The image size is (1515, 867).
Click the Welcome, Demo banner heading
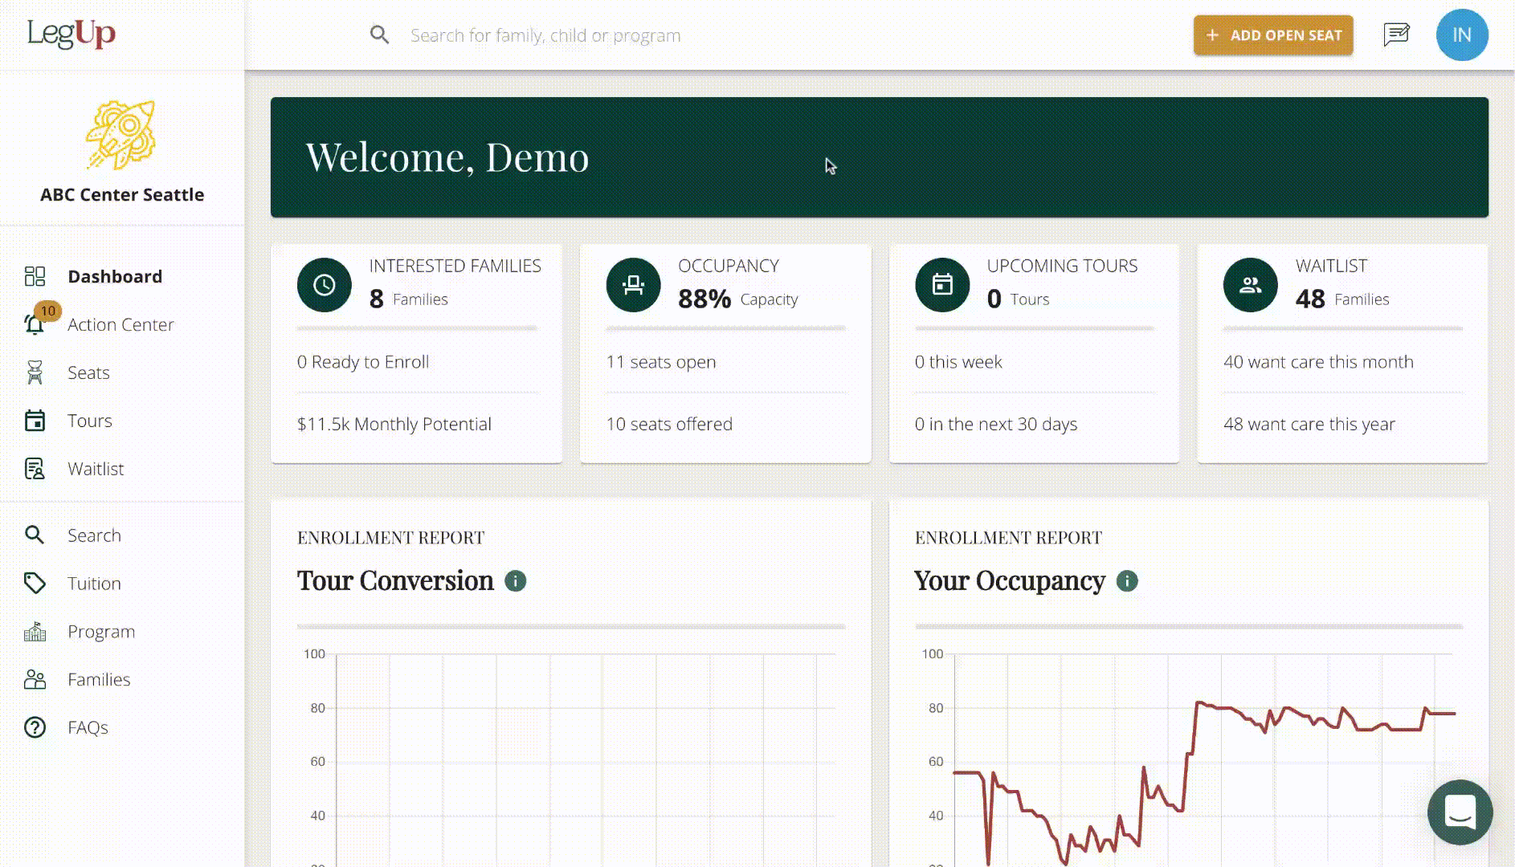[x=447, y=157]
